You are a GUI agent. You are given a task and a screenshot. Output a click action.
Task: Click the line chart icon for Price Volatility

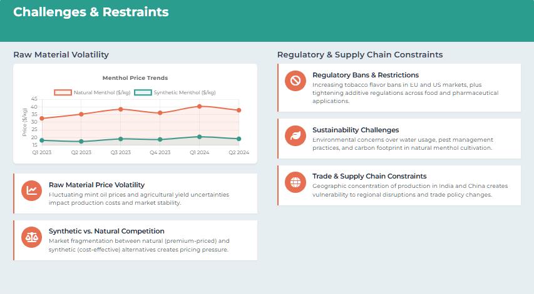point(31,190)
